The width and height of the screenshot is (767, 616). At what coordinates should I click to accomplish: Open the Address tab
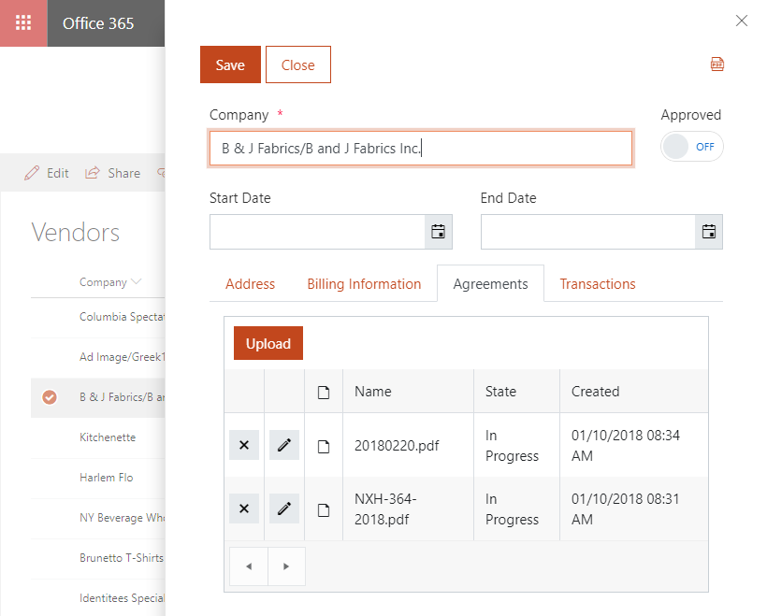point(250,284)
